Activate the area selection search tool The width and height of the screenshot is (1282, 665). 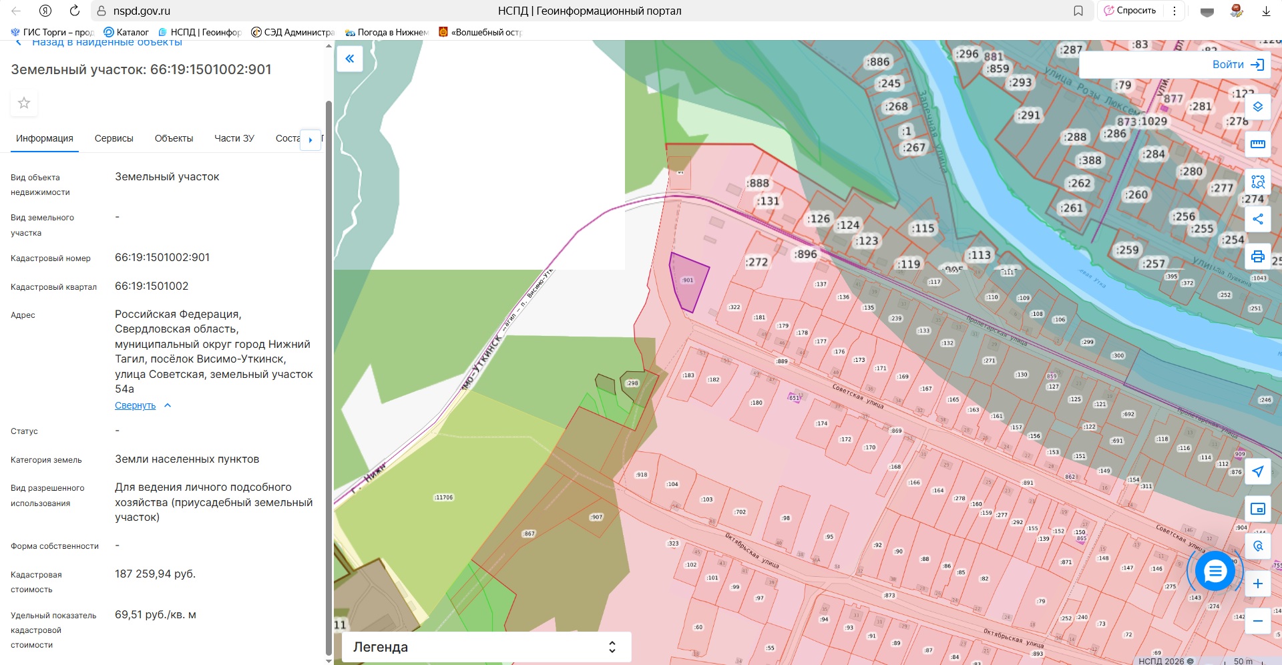1257,182
